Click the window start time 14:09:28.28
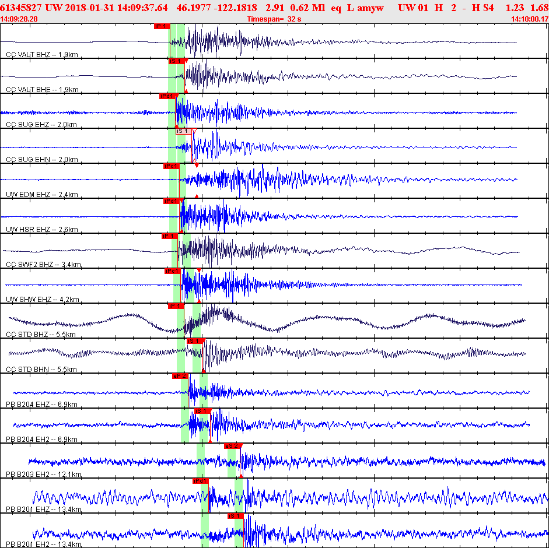The height and width of the screenshot is (548, 549). click(19, 19)
